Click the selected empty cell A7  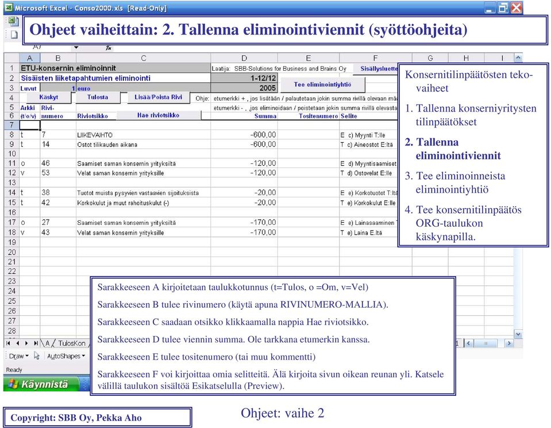(x=30, y=125)
